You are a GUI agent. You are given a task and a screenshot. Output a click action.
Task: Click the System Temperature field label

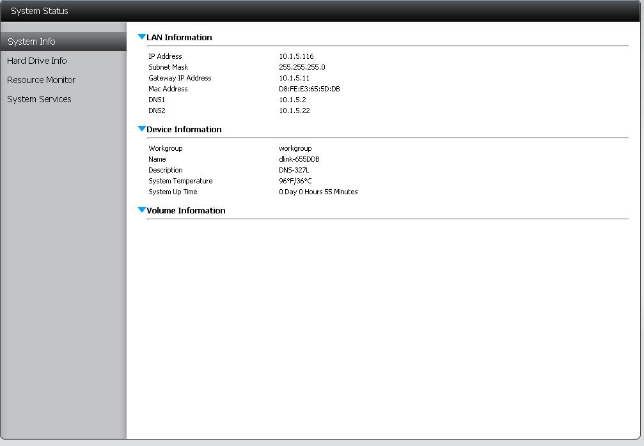[180, 181]
